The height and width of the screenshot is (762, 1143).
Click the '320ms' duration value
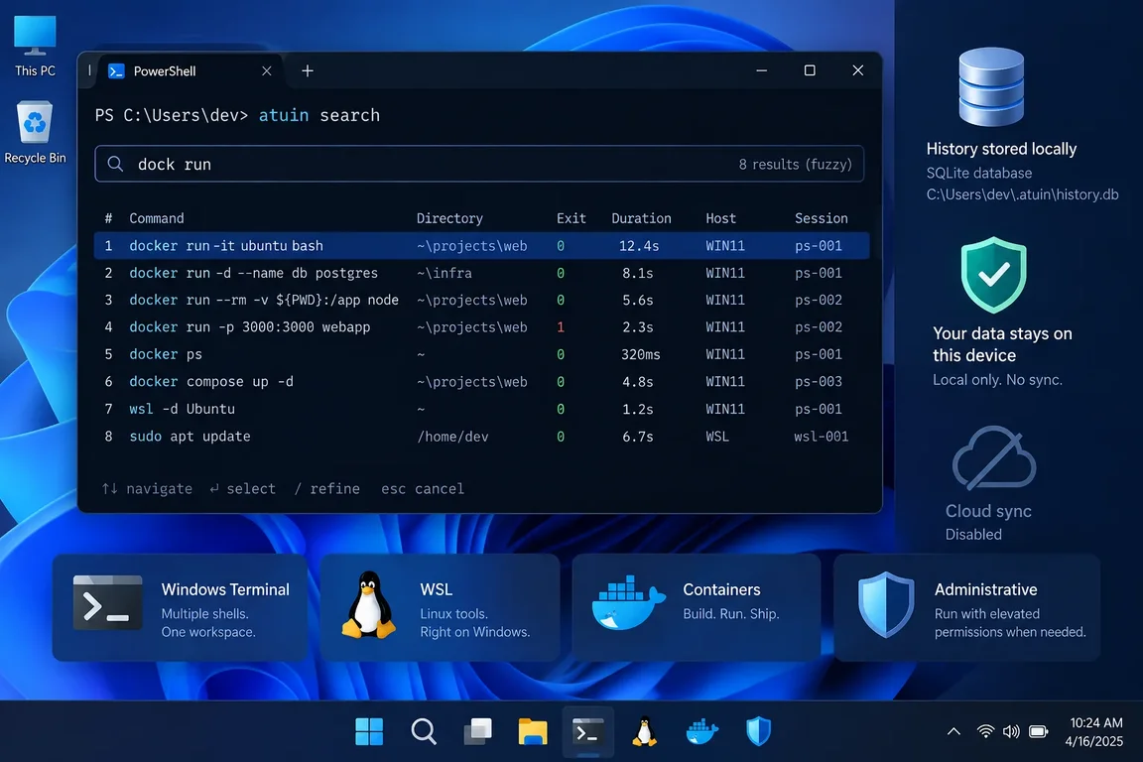641,354
